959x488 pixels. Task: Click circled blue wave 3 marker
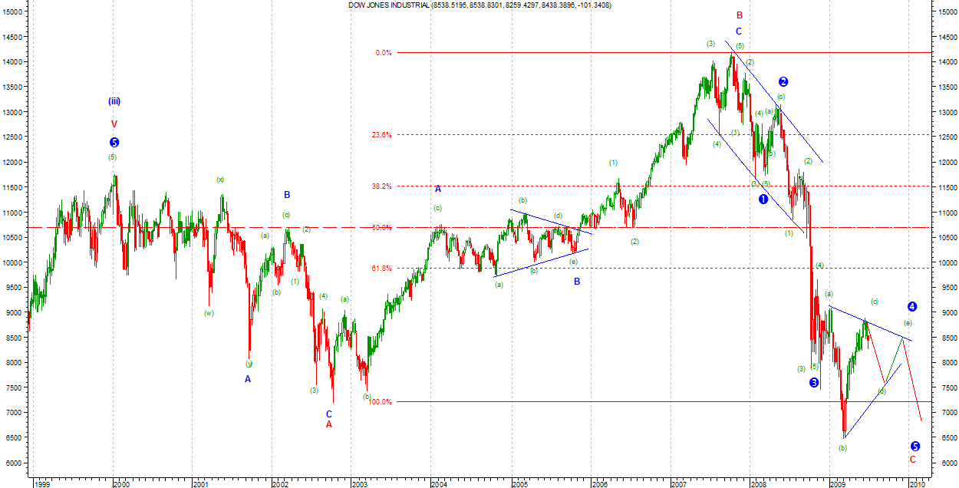813,382
